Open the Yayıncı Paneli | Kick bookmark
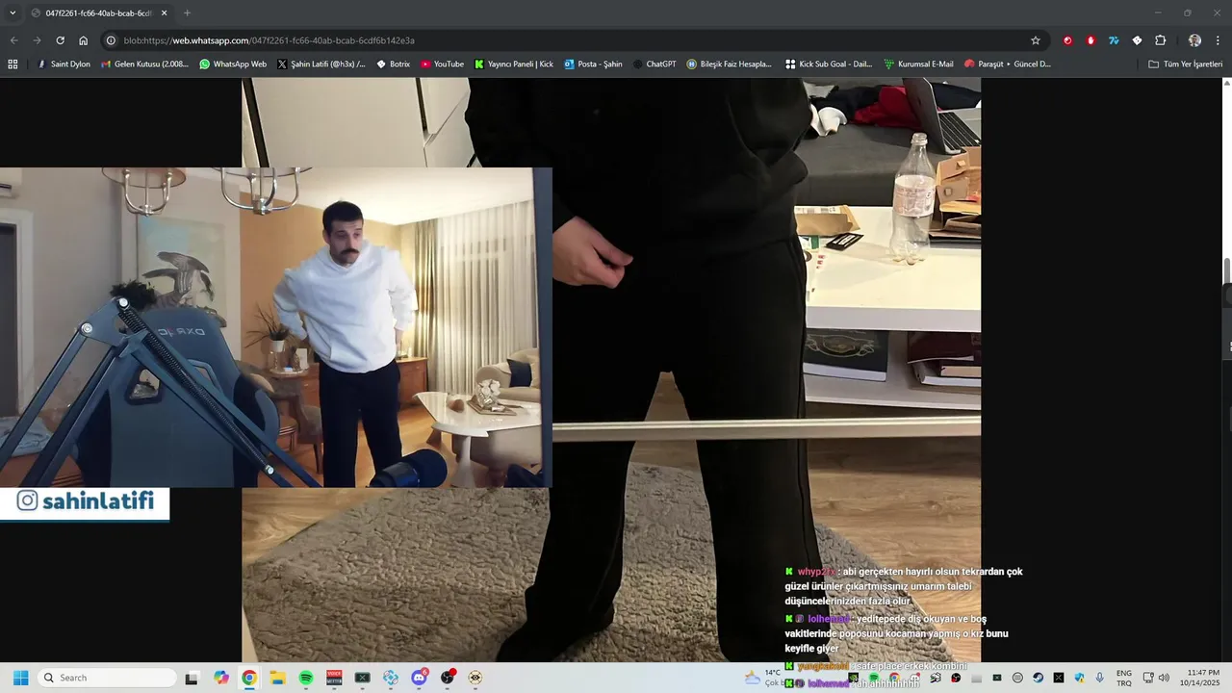The height and width of the screenshot is (693, 1232). (514, 64)
